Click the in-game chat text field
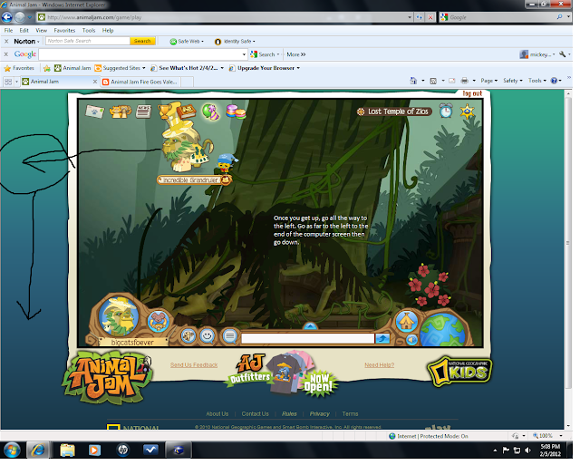This screenshot has height=465, width=580. pos(308,338)
